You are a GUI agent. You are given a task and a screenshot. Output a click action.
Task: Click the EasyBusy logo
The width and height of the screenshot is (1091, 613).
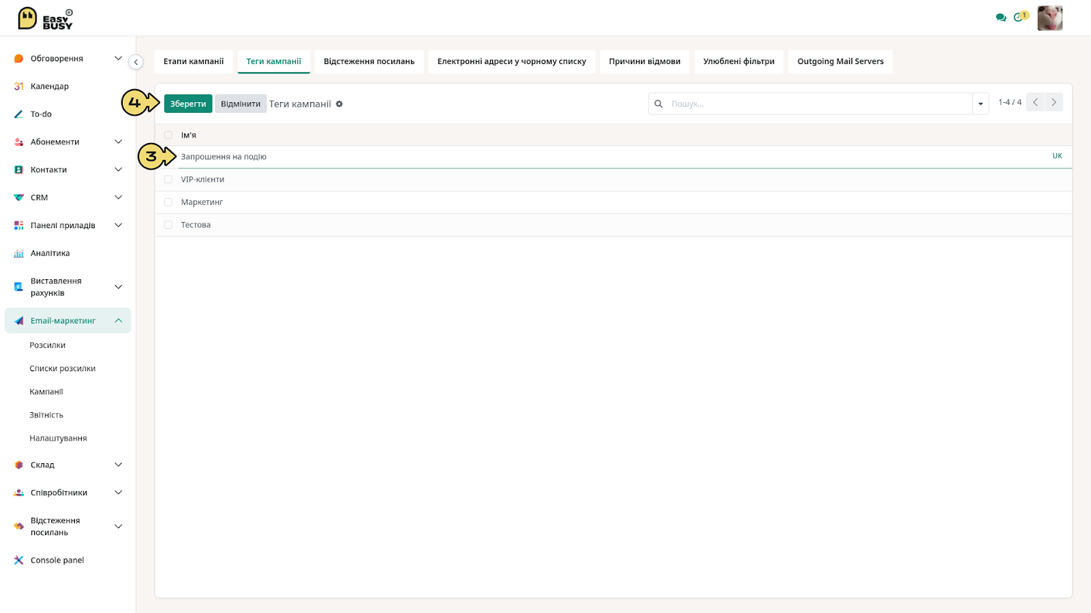click(45, 18)
